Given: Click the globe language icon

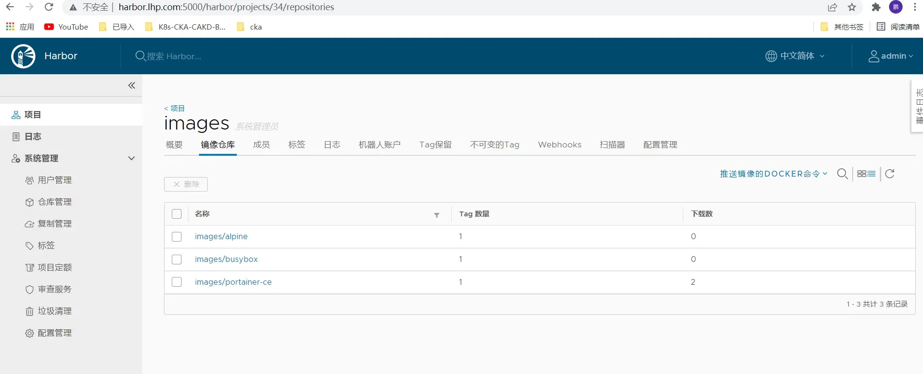Looking at the screenshot, I should (771, 56).
